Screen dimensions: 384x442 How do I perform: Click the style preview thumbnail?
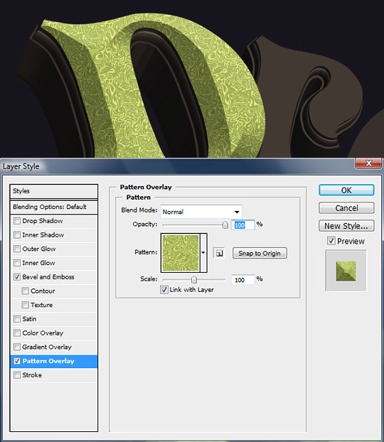pyautogui.click(x=346, y=271)
